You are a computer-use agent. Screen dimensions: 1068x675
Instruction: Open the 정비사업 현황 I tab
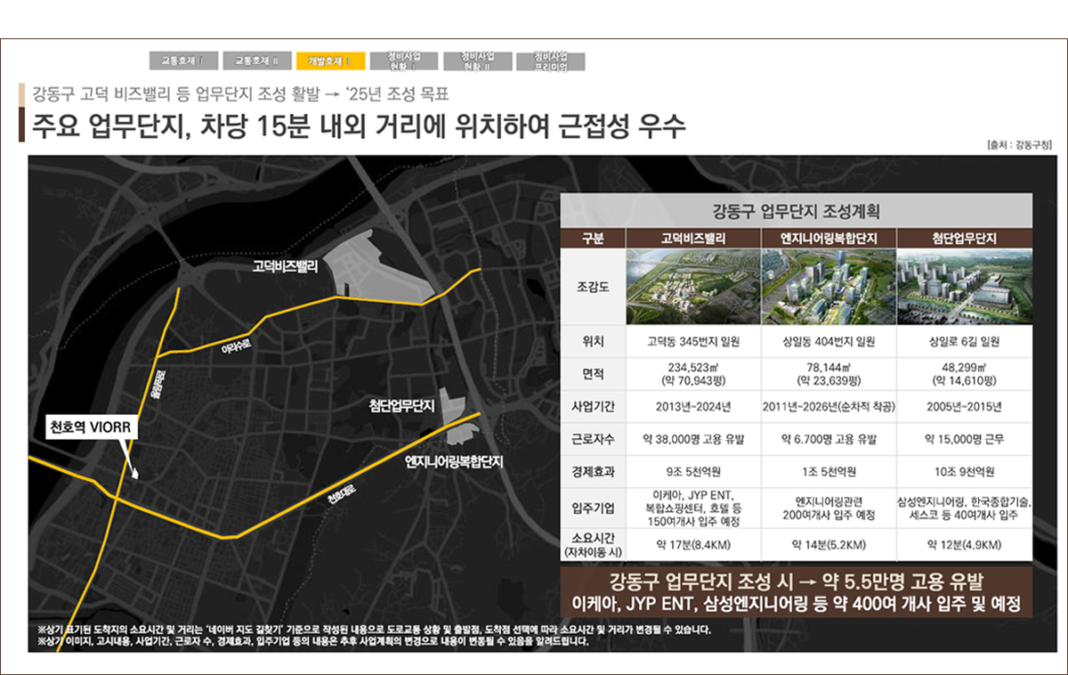coord(404,61)
